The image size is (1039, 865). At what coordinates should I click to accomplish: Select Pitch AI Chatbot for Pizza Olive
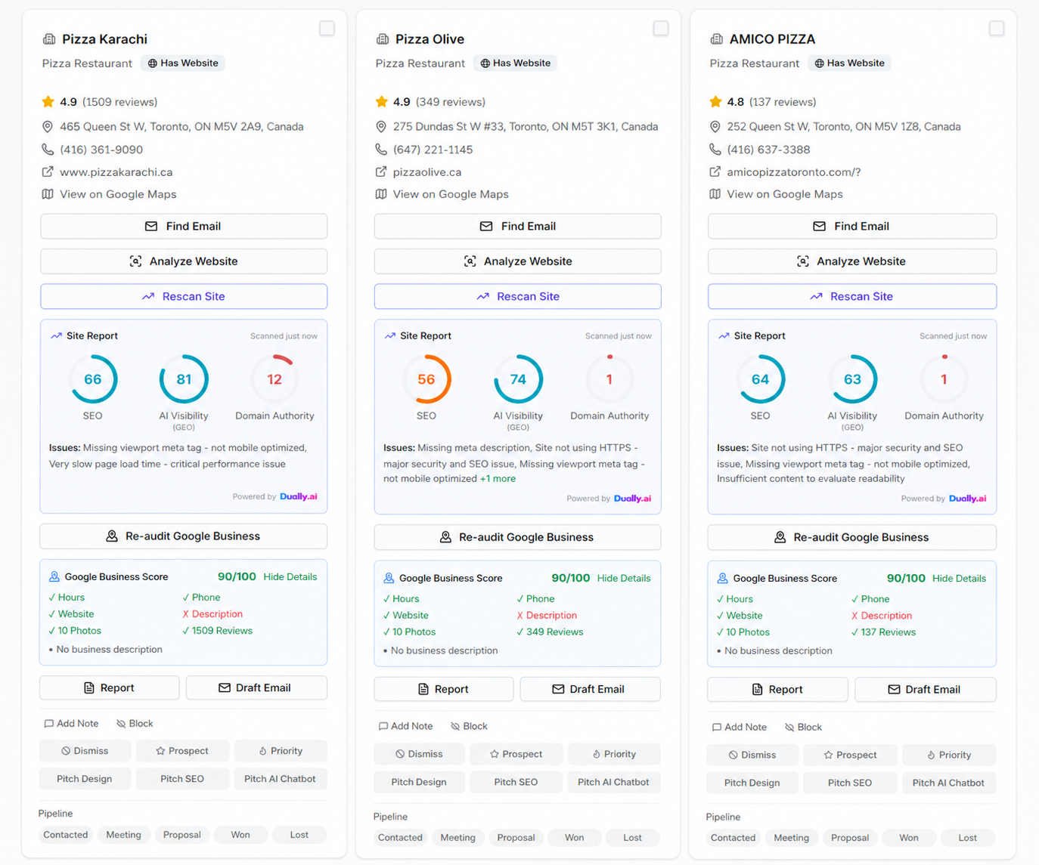pyautogui.click(x=614, y=782)
